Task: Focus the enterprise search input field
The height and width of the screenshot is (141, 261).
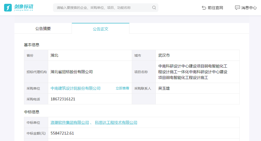Action: click(x=106, y=8)
